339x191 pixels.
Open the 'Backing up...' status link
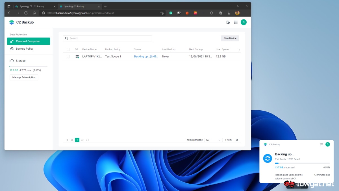point(146,56)
